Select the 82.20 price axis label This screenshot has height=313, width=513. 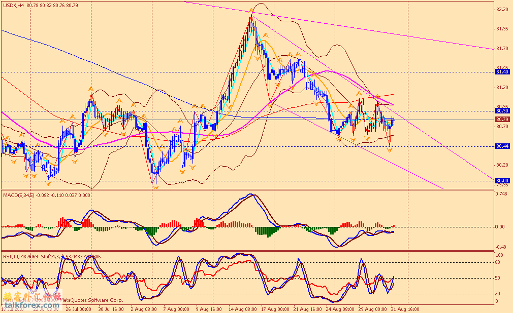pyautogui.click(x=502, y=10)
